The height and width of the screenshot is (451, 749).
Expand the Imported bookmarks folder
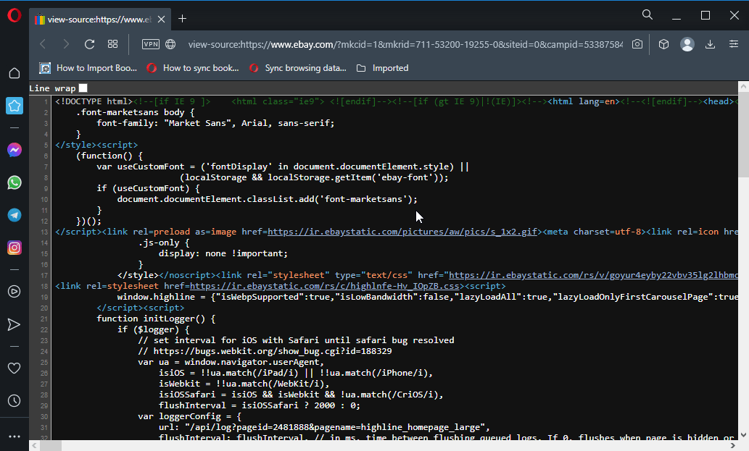[x=386, y=68]
